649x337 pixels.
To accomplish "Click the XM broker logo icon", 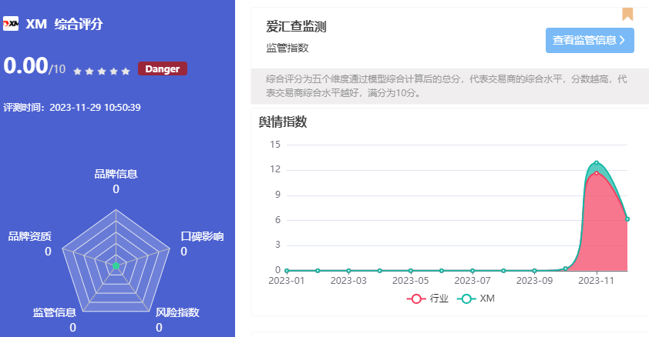I will (x=11, y=24).
